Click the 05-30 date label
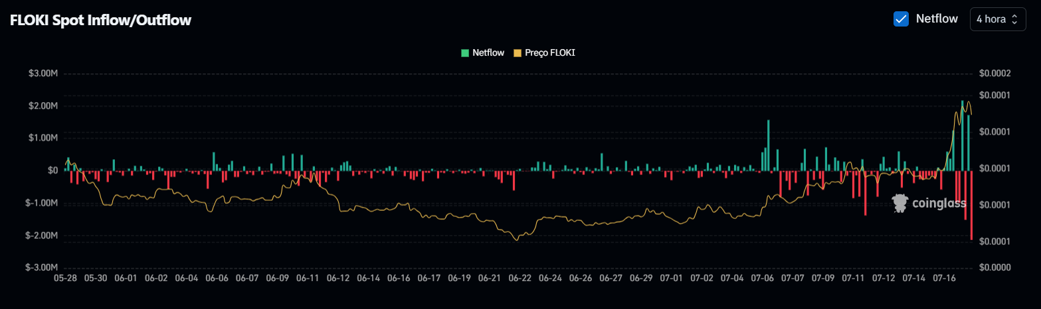 point(95,278)
